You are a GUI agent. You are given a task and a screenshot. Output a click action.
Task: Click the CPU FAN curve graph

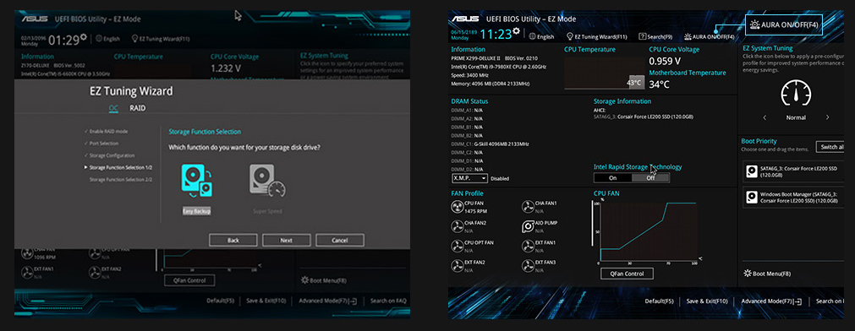click(648, 231)
